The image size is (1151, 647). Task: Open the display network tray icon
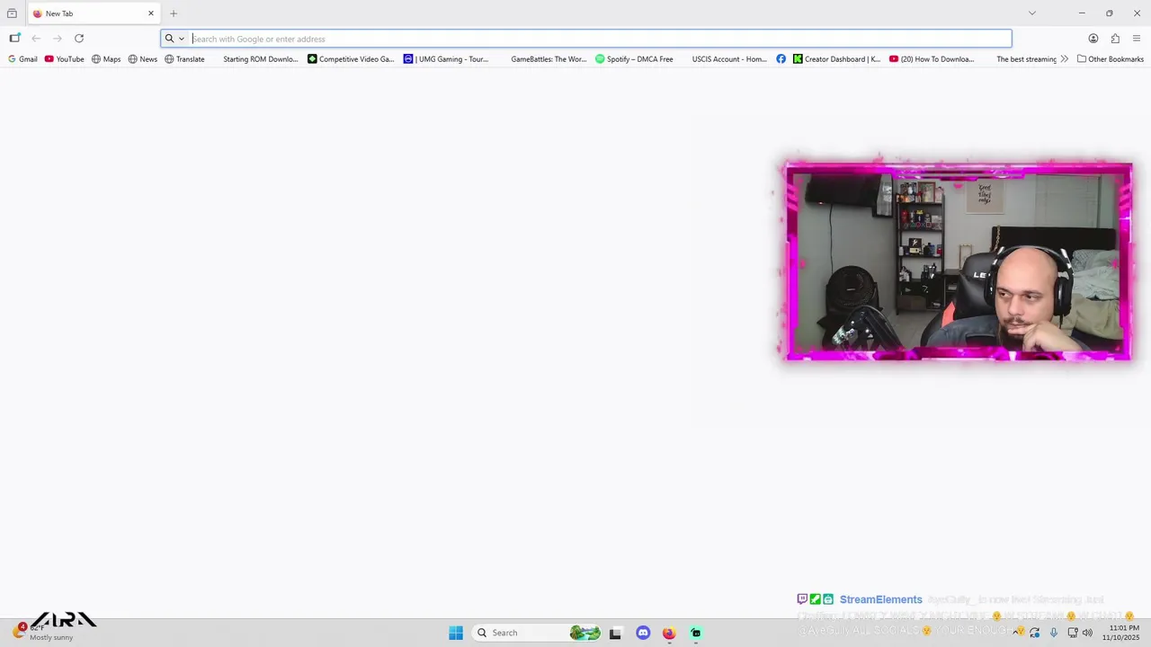tap(1073, 633)
